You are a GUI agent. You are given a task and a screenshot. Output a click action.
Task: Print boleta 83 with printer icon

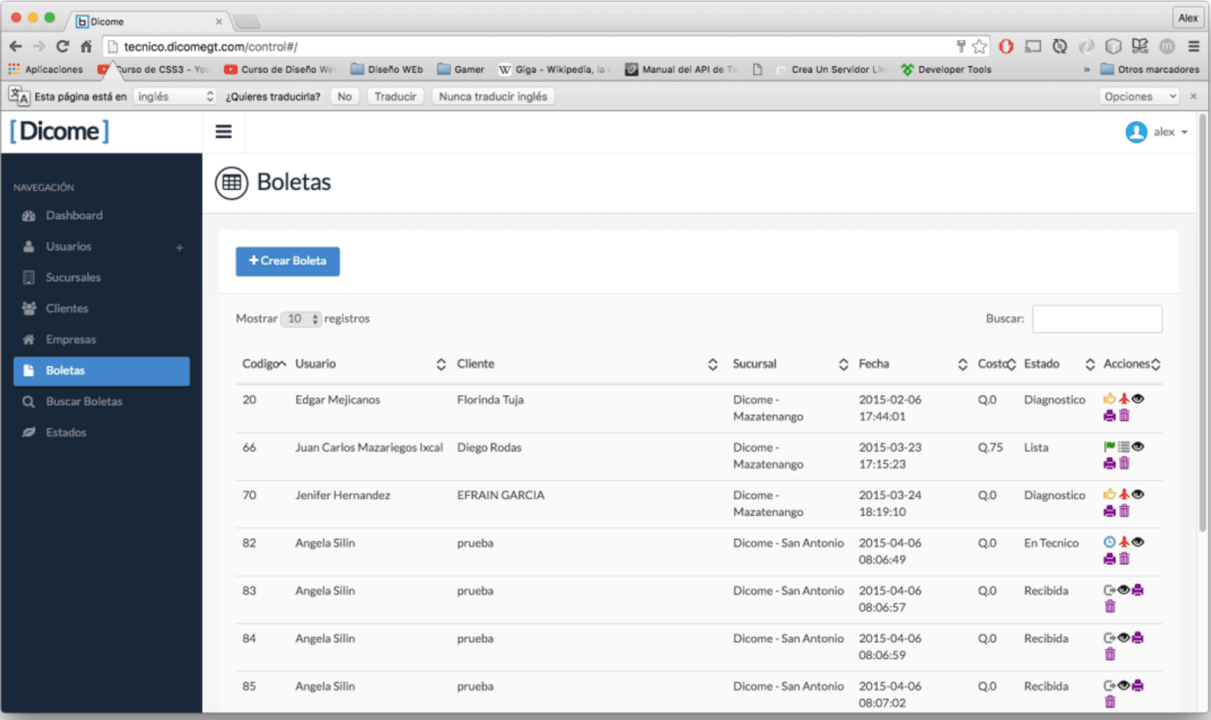tap(1138, 590)
